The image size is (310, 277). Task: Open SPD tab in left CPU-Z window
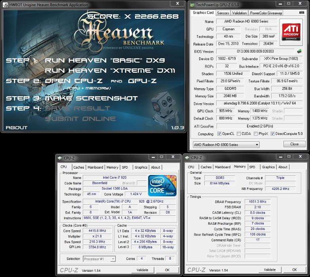pos(125,167)
